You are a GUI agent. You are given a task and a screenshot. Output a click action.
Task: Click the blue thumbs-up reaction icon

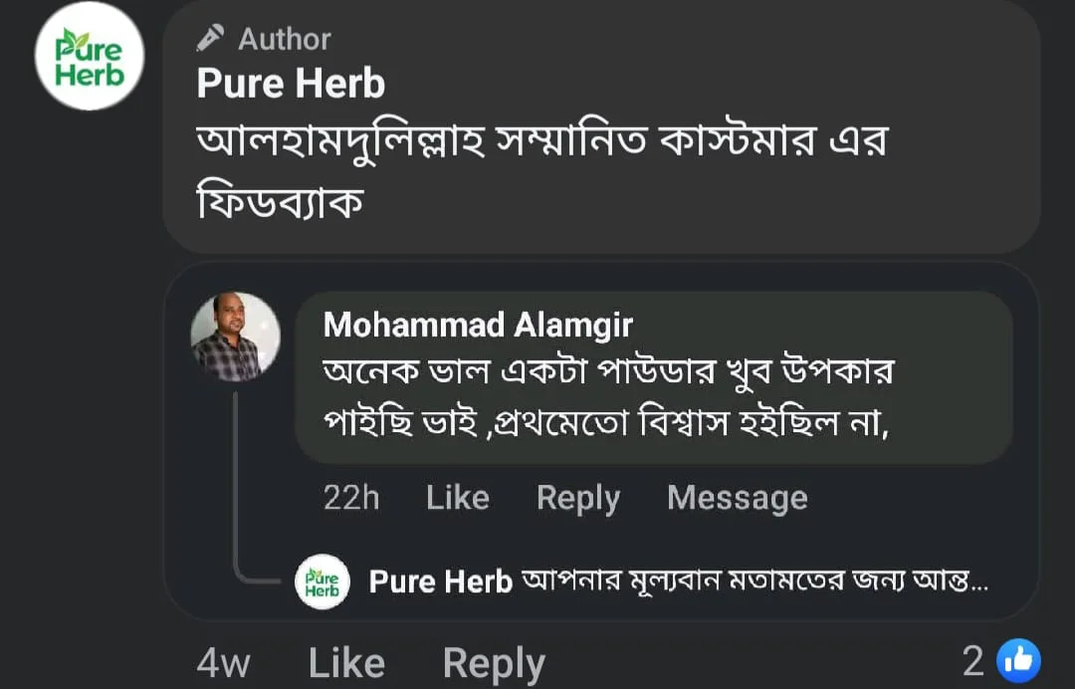coord(1018,661)
